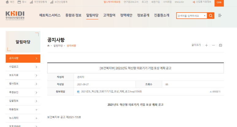Open the 알림마당 menu

click(92, 15)
